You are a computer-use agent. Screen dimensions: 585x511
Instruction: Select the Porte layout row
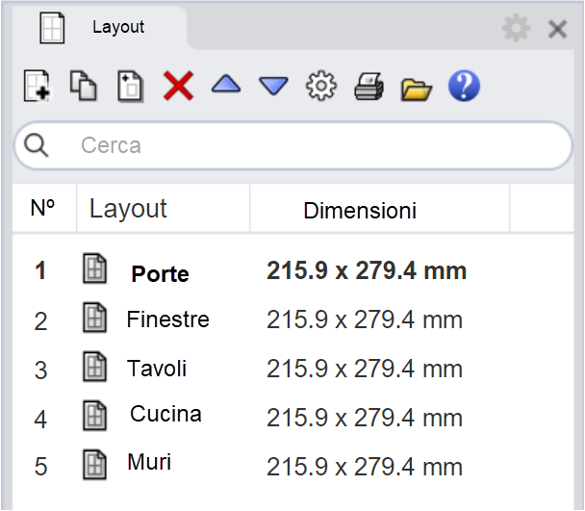click(x=293, y=270)
